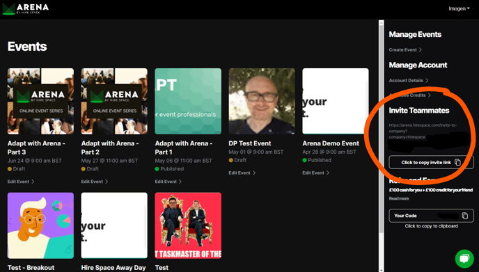479x272 pixels.
Task: Open the Arena Demo Event thumbnail
Action: pyautogui.click(x=336, y=101)
